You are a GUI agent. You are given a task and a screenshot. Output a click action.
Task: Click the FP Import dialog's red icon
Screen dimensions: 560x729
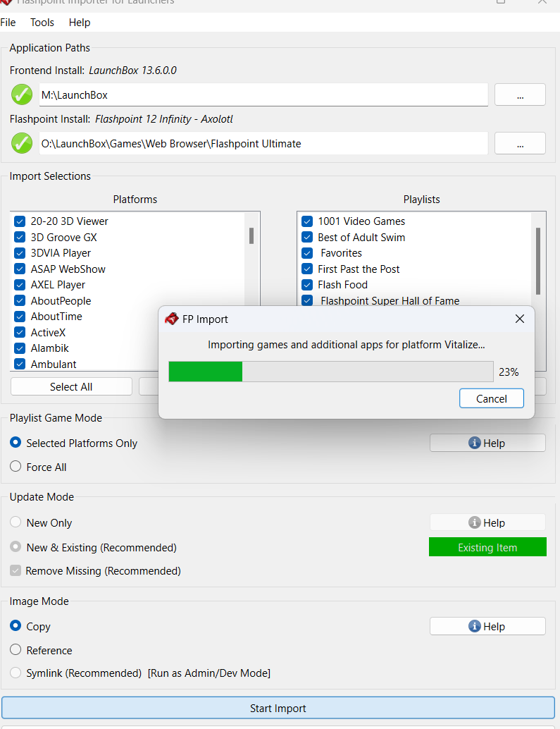pos(172,319)
